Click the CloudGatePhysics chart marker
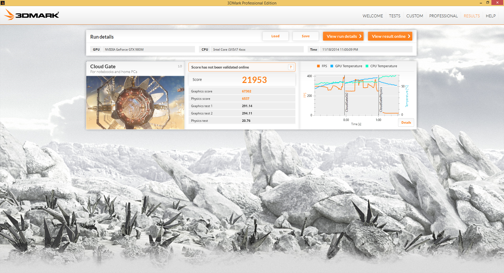This screenshot has width=504, height=273. tap(381, 100)
